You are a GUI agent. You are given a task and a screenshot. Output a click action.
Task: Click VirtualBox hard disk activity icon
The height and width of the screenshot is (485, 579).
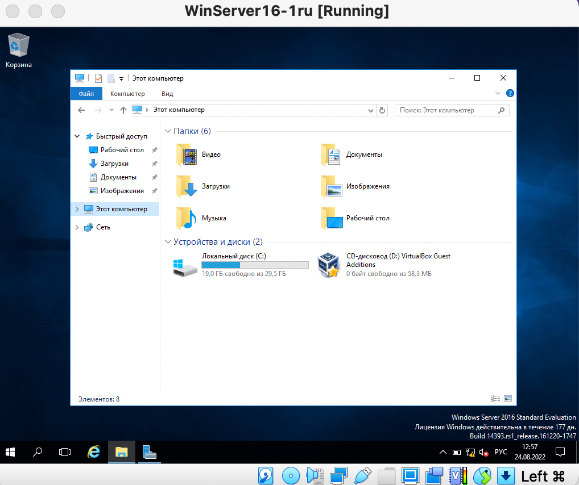tap(266, 476)
